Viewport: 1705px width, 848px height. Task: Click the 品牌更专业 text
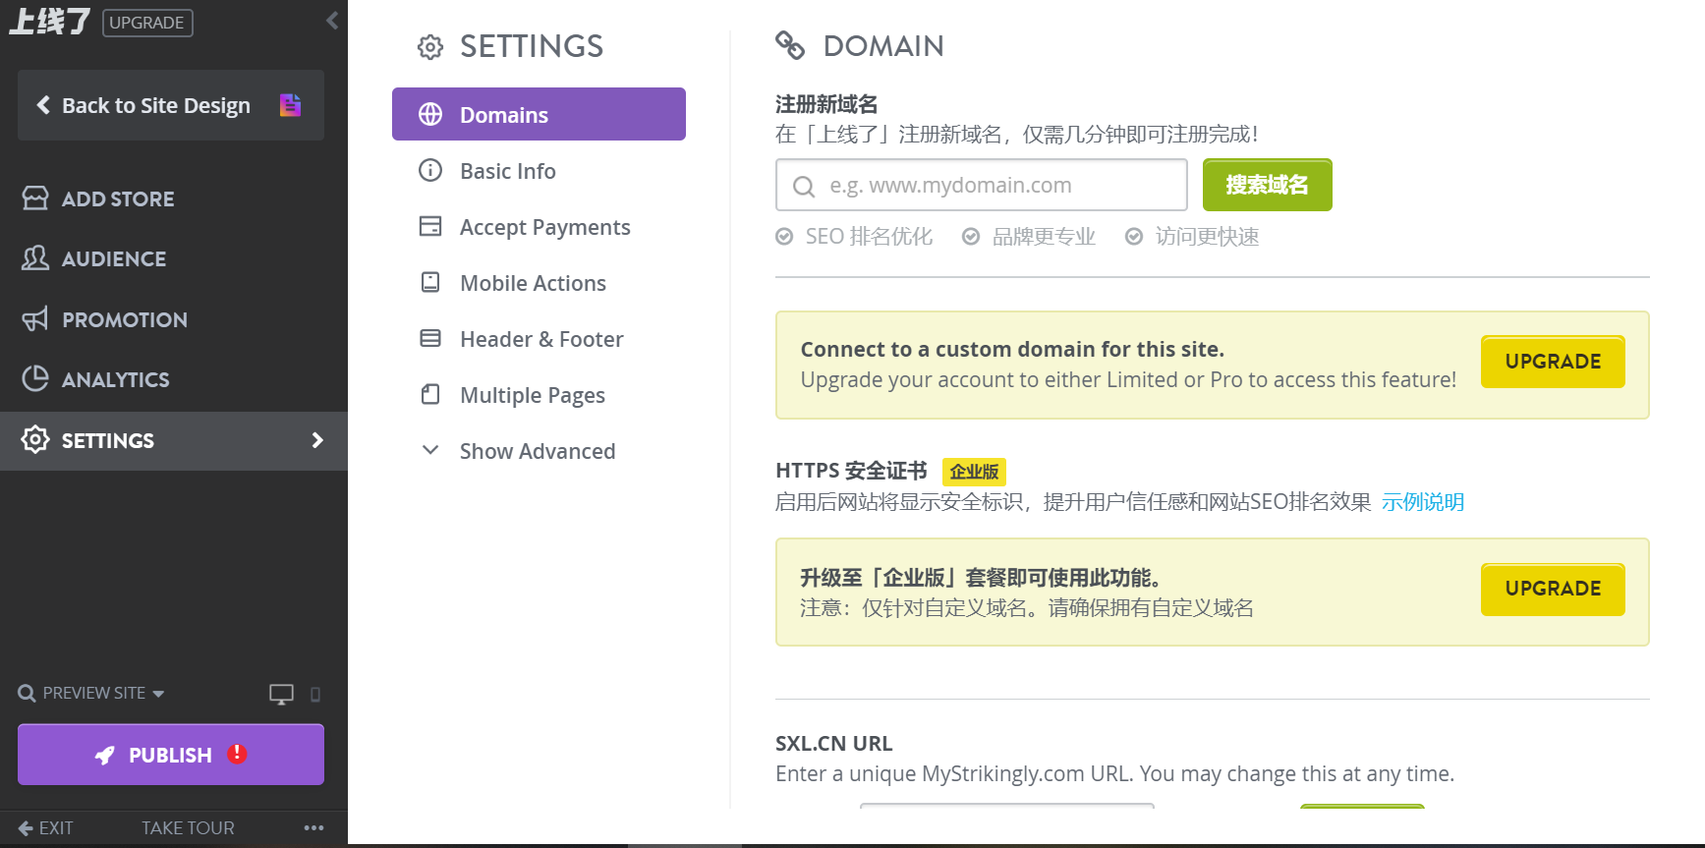coord(1044,237)
